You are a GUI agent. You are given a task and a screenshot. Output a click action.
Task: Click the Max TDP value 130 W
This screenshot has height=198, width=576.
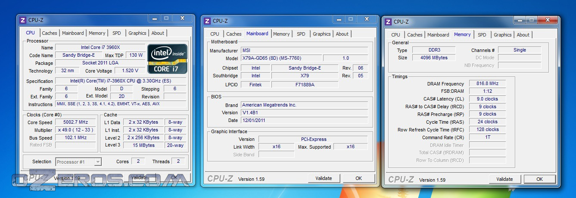coord(136,55)
